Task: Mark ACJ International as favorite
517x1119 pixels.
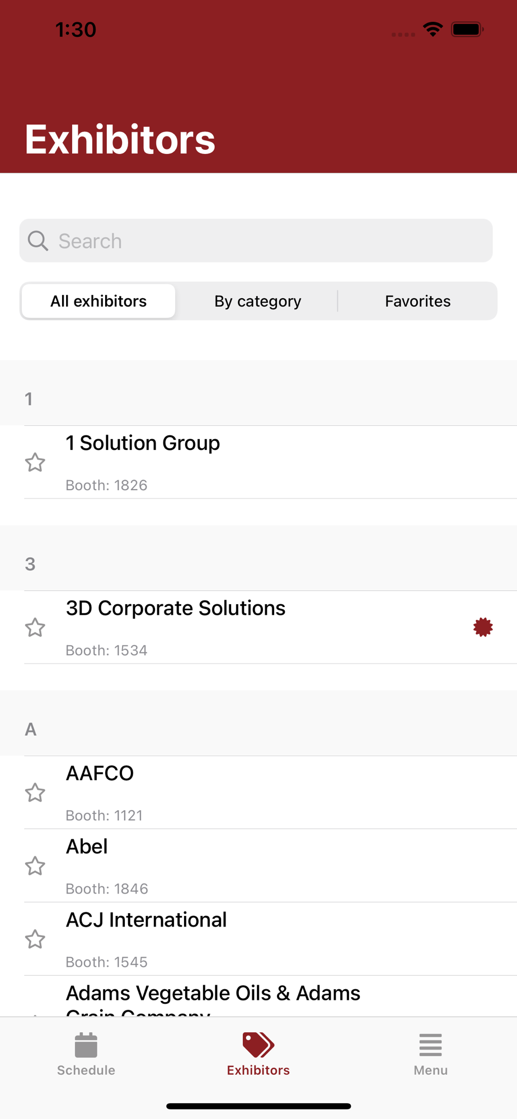Action: 35,939
